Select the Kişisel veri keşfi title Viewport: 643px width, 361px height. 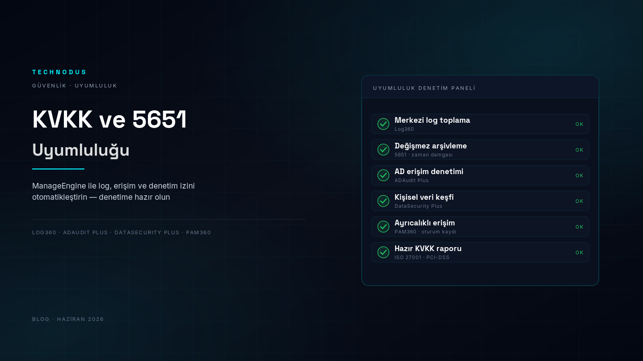point(424,197)
